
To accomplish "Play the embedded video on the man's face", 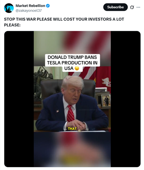I will tap(73, 92).
